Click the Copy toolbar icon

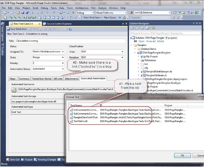(x=37, y=13)
